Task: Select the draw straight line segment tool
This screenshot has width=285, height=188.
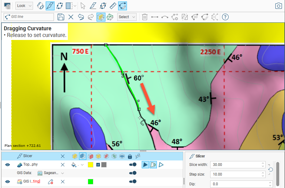Action: [155, 17]
